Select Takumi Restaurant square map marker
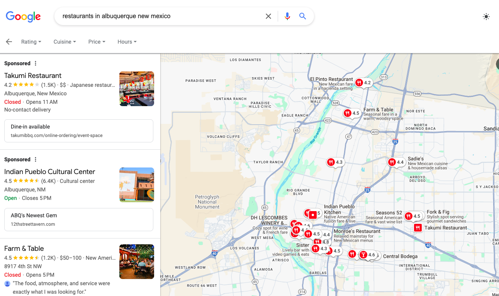This screenshot has width=499, height=296. point(418,228)
